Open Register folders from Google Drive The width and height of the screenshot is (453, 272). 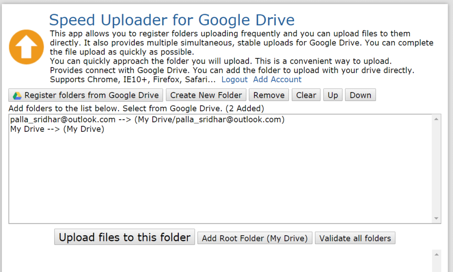click(86, 95)
